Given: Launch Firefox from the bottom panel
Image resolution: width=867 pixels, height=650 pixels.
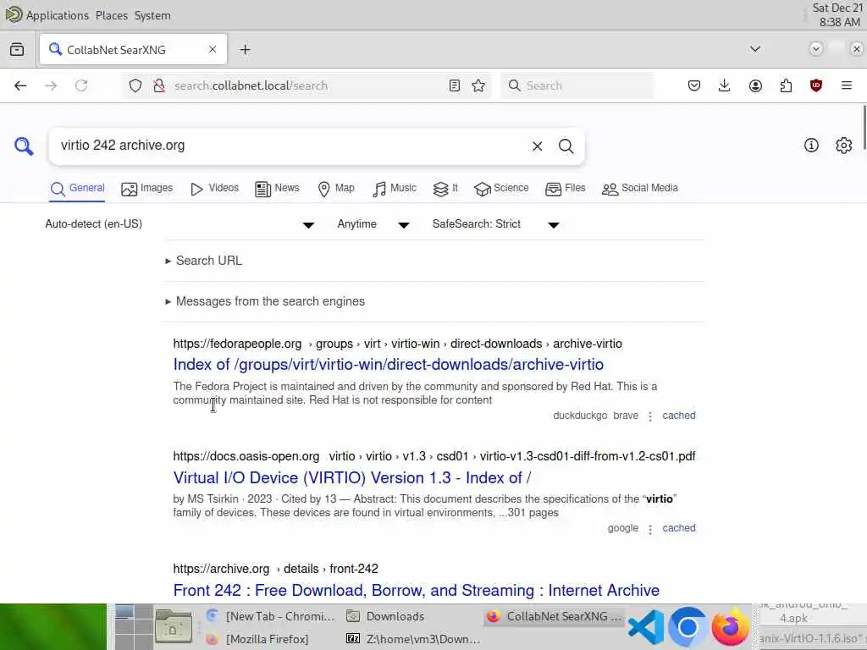Looking at the screenshot, I should click(731, 627).
